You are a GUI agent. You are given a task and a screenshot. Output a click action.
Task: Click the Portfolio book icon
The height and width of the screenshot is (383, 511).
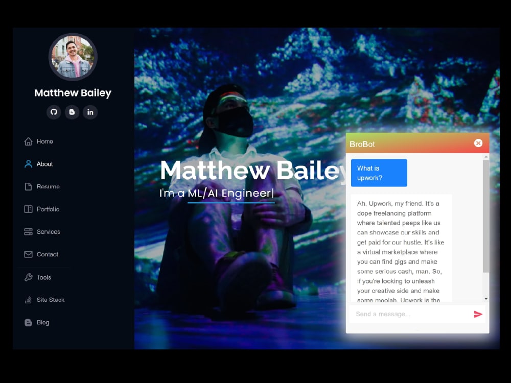28,209
